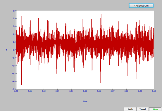Click the 0.02 time axis label
The height and width of the screenshot is (111, 162).
click(44, 91)
